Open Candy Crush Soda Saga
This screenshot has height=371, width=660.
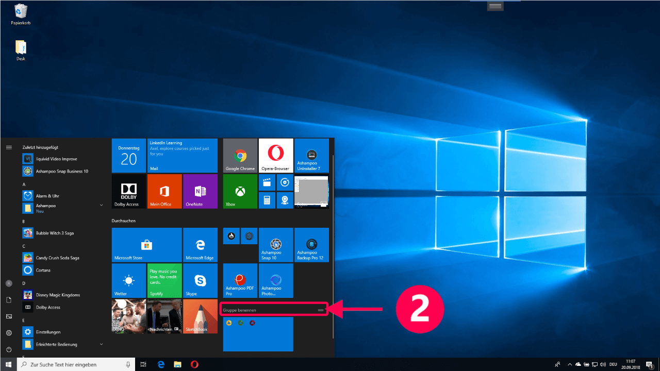click(x=63, y=258)
